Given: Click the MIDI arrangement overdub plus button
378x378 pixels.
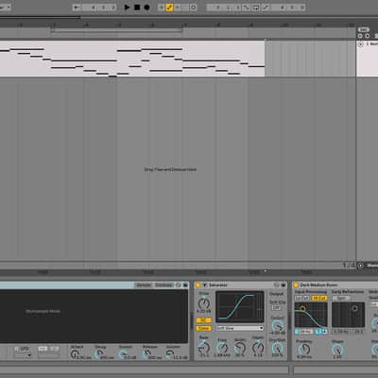Looking at the screenshot, I should pyautogui.click(x=162, y=7).
